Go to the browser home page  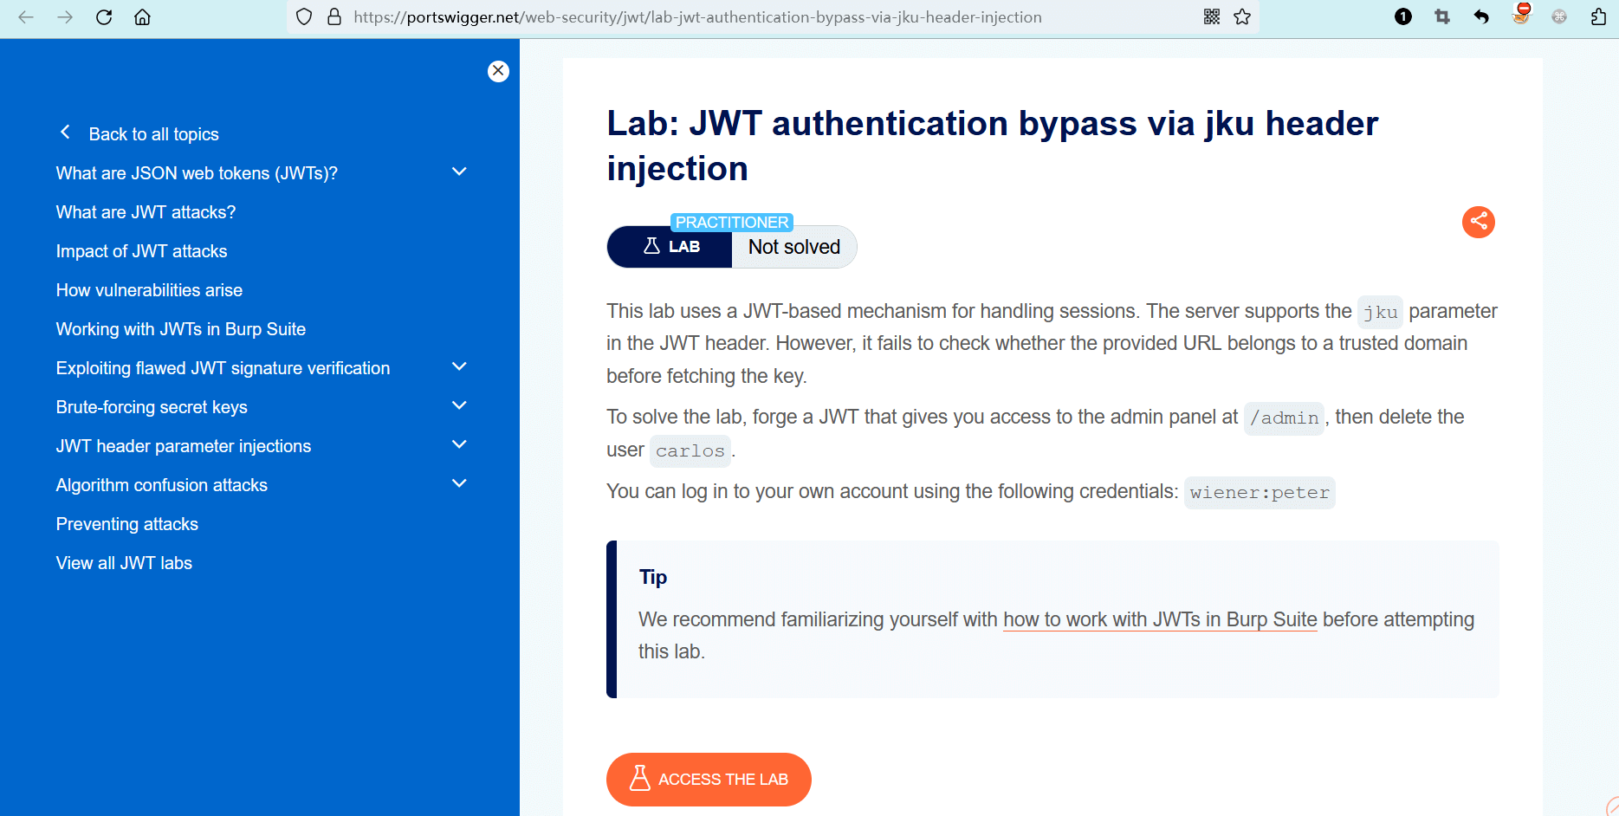coord(143,17)
